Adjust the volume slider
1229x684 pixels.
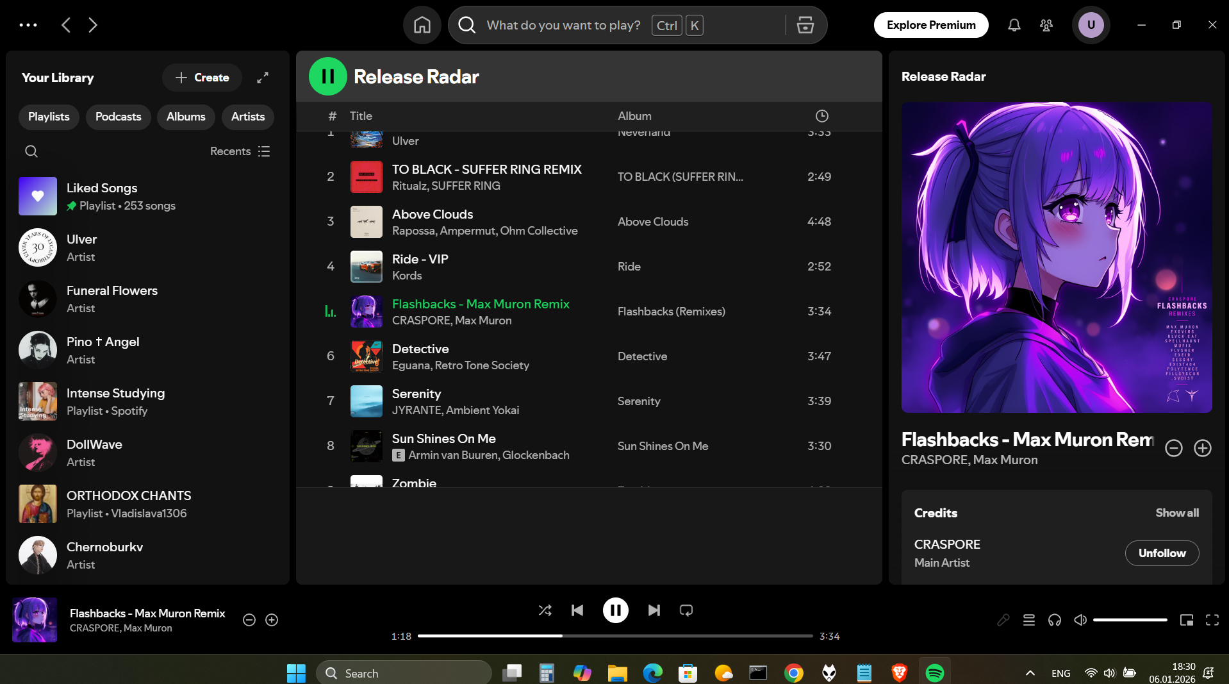[1130, 620]
